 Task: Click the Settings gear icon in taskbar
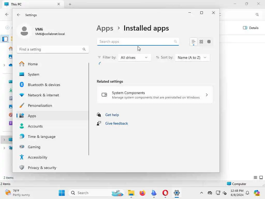tap(176, 193)
